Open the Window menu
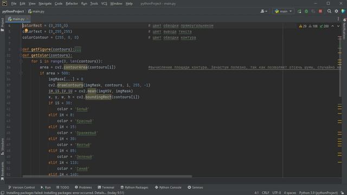Screen dimensions: 347x195 click(116, 4)
